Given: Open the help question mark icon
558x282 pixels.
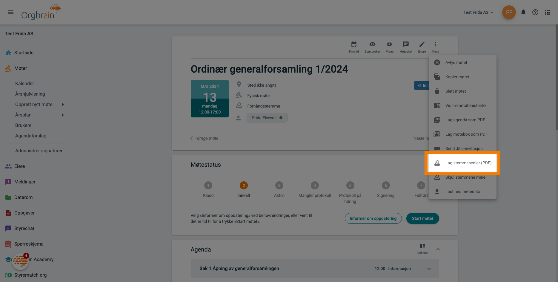Looking at the screenshot, I should pyautogui.click(x=535, y=12).
